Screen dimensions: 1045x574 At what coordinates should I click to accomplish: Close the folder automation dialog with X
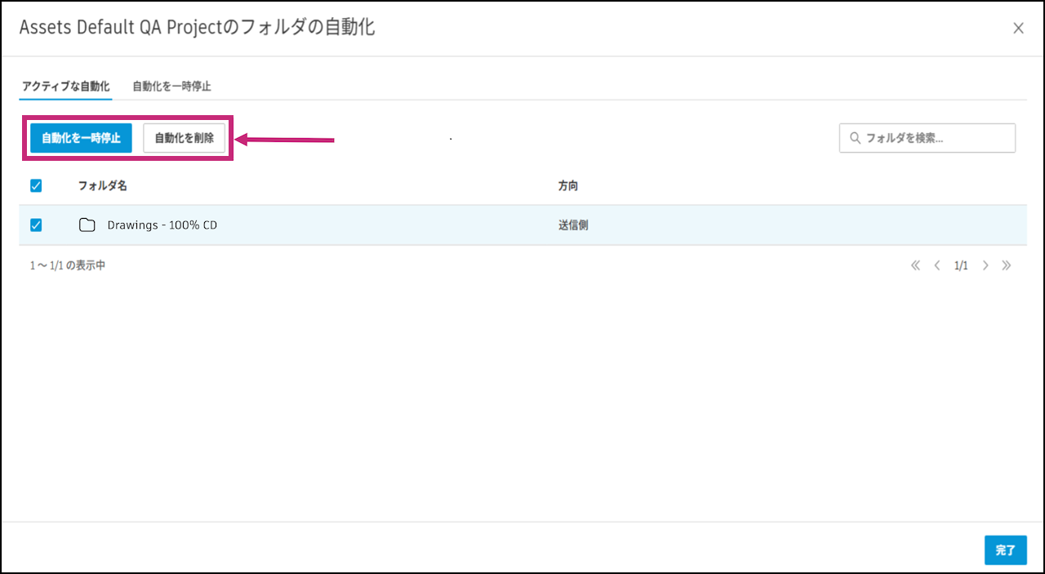(1018, 29)
